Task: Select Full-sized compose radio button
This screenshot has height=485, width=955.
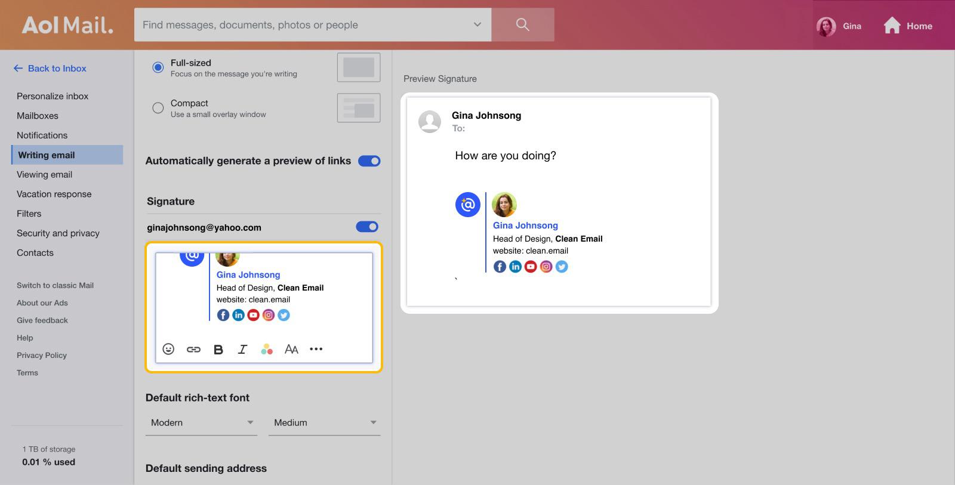Action: 158,67
